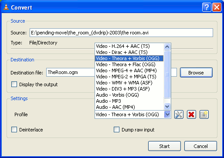Check the Dump raw input option
This screenshot has height=158, width=224.
click(116, 130)
